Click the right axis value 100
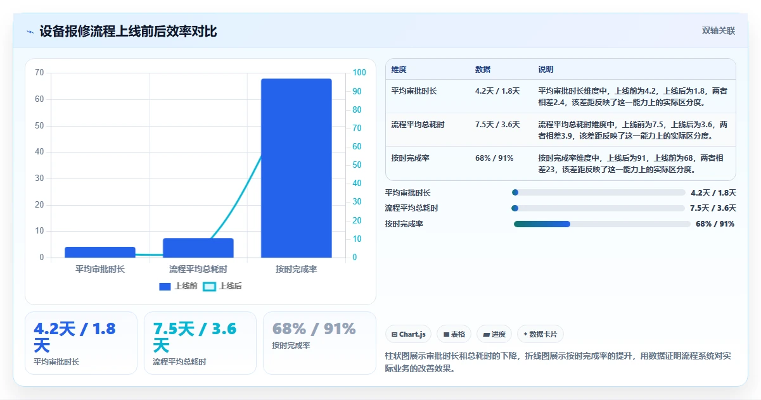The height and width of the screenshot is (400, 761). 359,73
